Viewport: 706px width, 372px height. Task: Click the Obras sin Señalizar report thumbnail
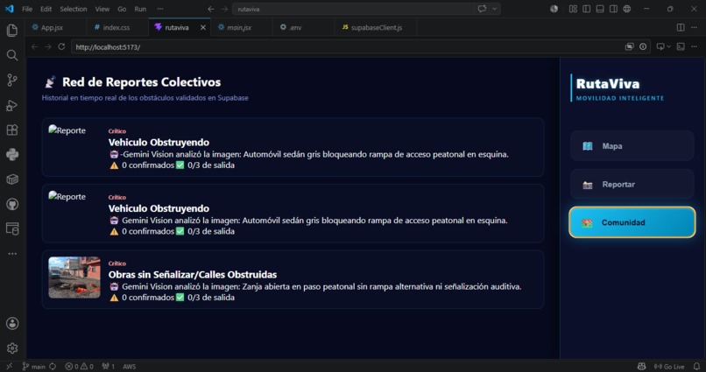point(74,277)
